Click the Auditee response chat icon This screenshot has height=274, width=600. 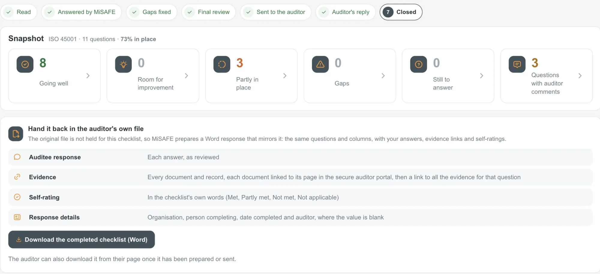coord(17,157)
